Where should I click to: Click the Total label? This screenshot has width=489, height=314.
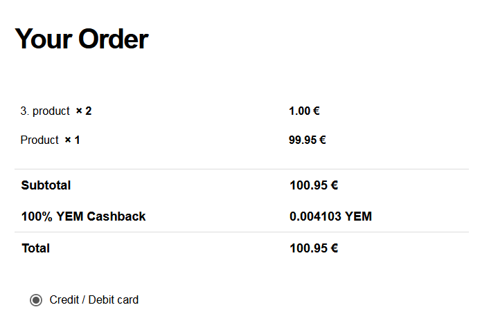pos(35,248)
